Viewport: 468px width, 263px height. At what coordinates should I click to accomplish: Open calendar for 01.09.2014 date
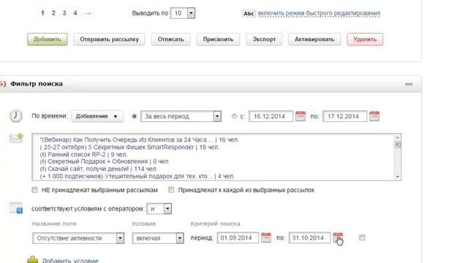coord(266,237)
